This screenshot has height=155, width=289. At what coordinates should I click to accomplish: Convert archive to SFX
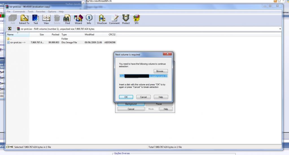click(136, 19)
